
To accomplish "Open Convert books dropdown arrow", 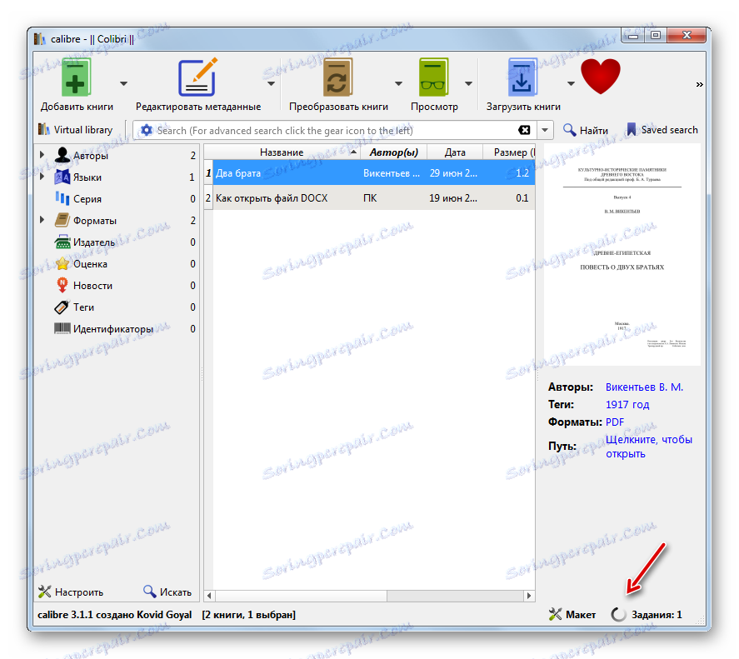I will pyautogui.click(x=398, y=83).
